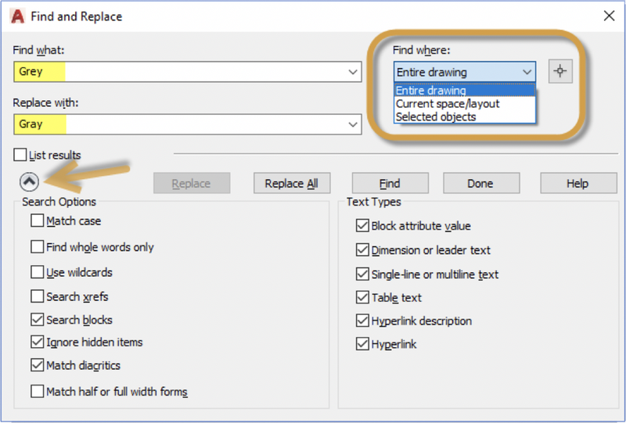This screenshot has height=423, width=626.
Task: Toggle the List results checkbox
Action: 20,155
